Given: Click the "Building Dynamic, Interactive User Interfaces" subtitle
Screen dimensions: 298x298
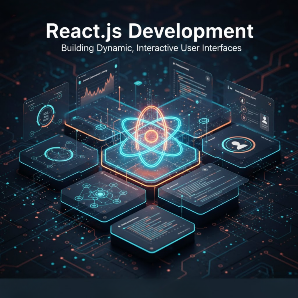Looking at the screenshot, I should 151,47.
